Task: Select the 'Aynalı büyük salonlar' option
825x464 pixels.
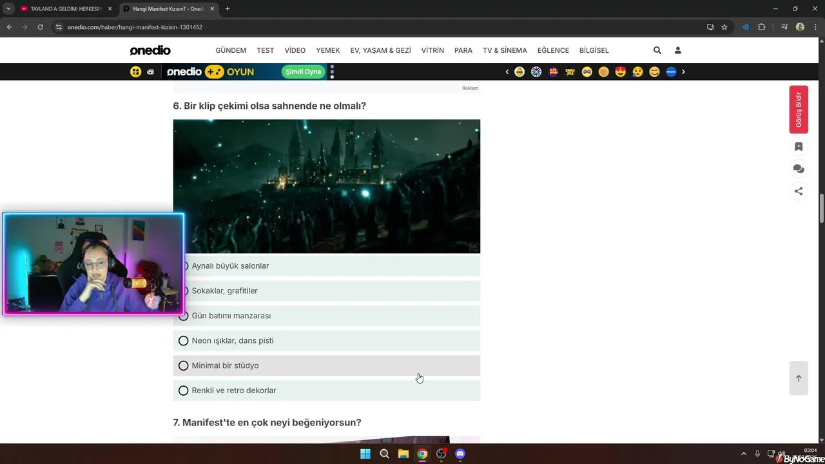Action: (327, 266)
